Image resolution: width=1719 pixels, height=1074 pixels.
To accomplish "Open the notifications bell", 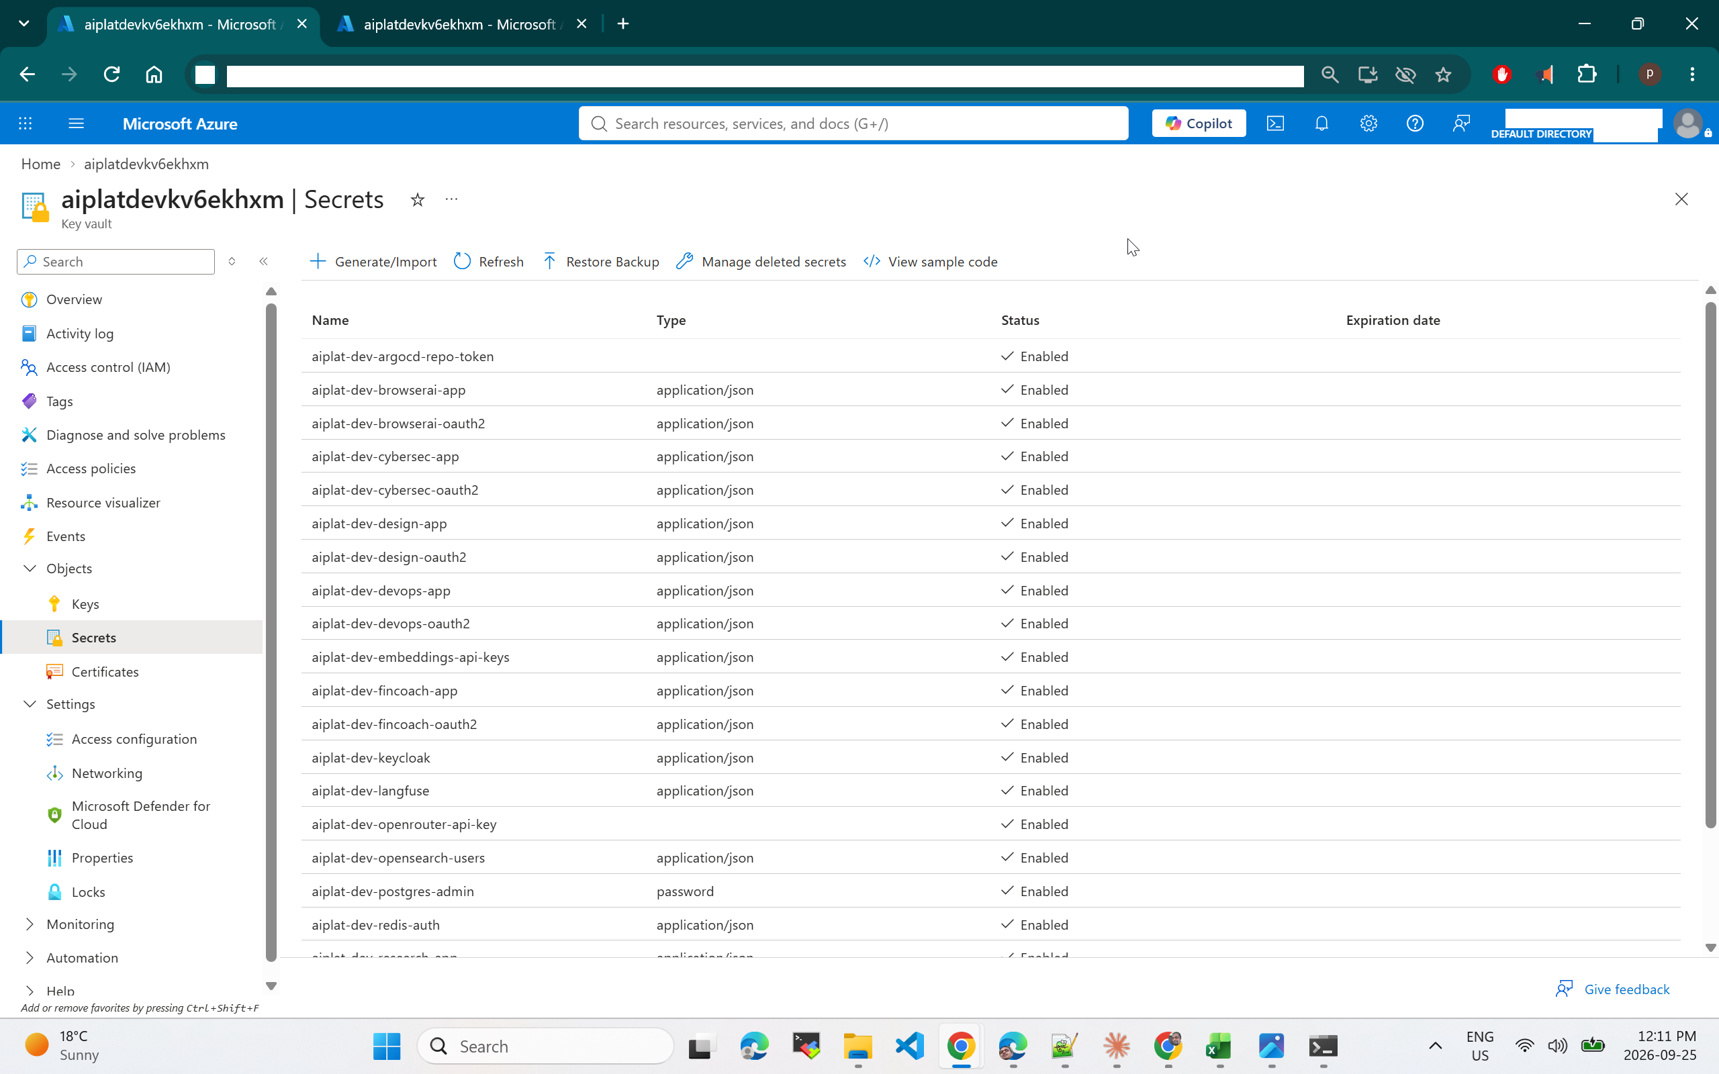I will (x=1321, y=124).
